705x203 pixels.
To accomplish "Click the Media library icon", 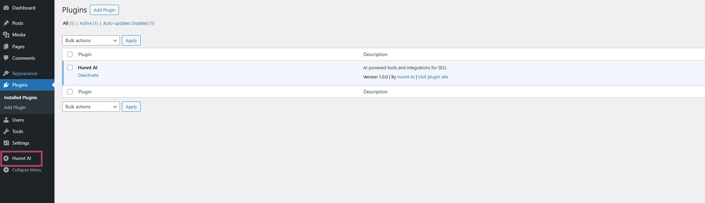I will click(6, 35).
